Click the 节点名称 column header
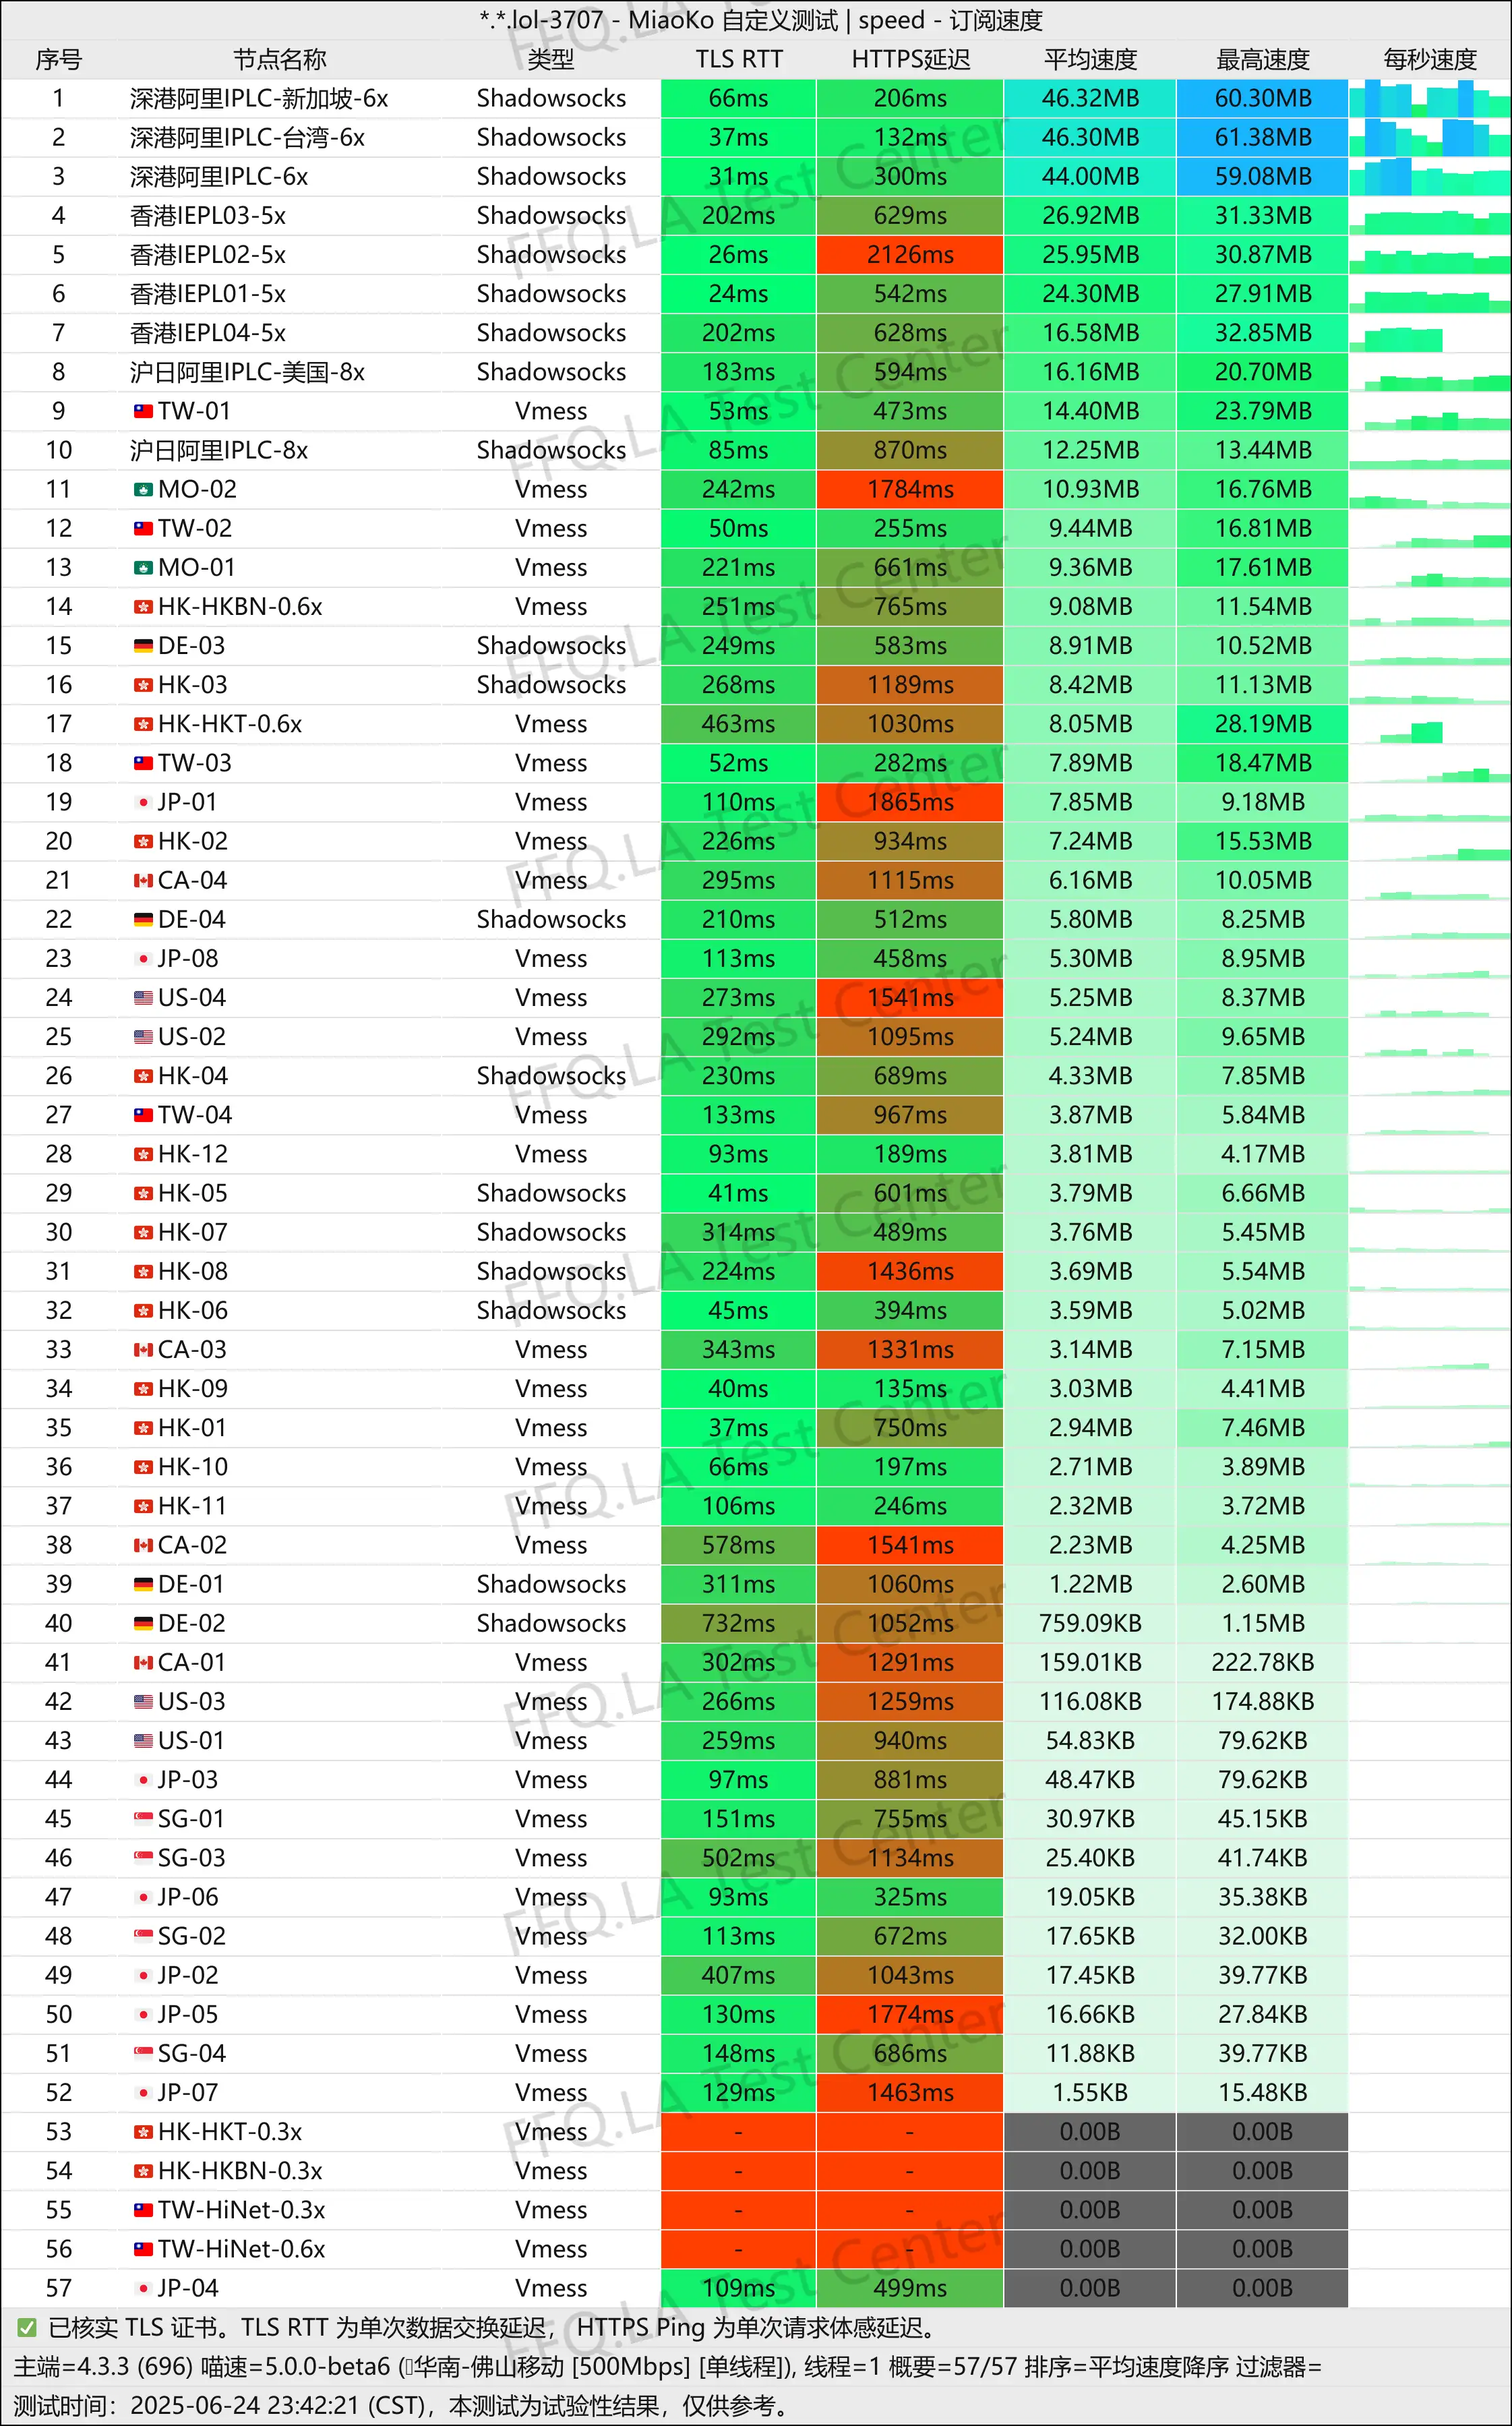 (x=280, y=60)
